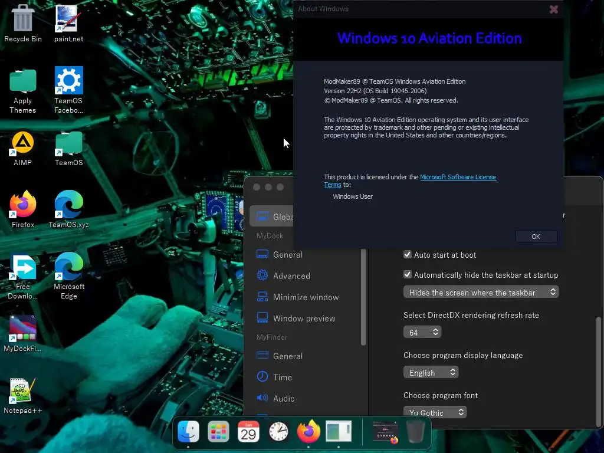Click the Finder icon in the dock
This screenshot has height=453, width=604.
(188, 431)
